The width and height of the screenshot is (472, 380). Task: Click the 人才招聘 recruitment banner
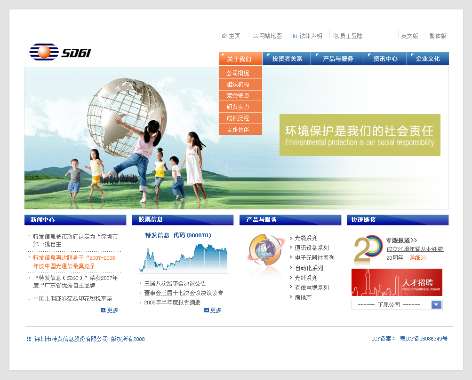click(x=397, y=282)
